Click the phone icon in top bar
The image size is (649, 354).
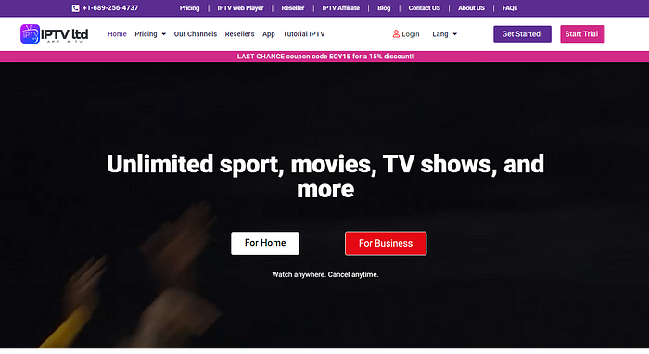(x=75, y=8)
